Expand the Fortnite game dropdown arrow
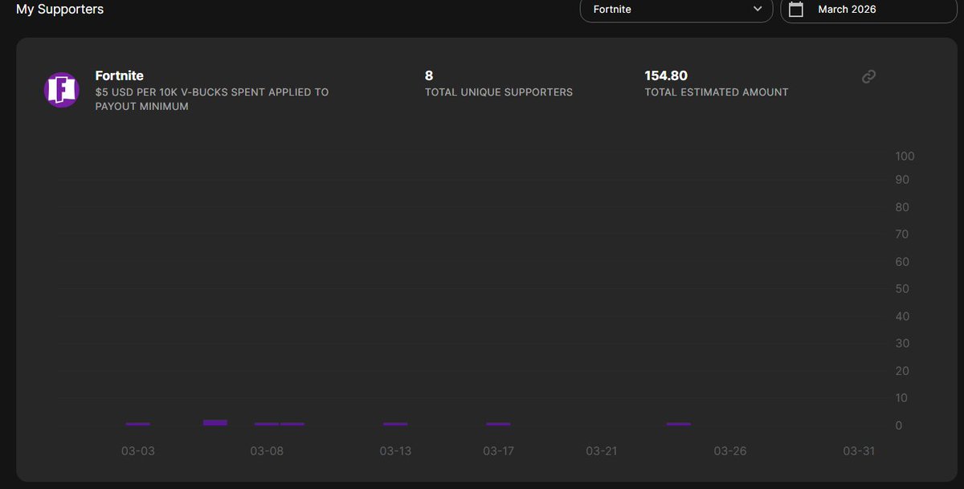This screenshot has height=489, width=964. pyautogui.click(x=758, y=10)
